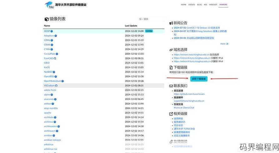Screen dimensions: 279x153
Task: Click the GitHub icon beside FreeCAD
Action: click(x=55, y=58)
